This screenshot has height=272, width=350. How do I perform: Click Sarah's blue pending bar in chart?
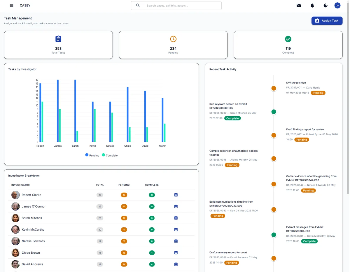[x=75, y=111]
